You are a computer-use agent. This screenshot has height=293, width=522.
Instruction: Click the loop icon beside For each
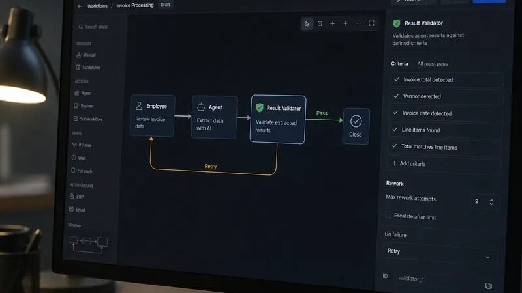click(x=73, y=170)
